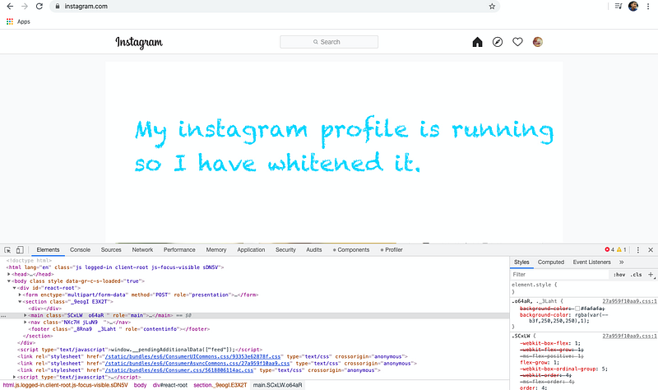Screen dimensions: 658x390
Task: Click the styles Filter input
Action: click(559, 275)
